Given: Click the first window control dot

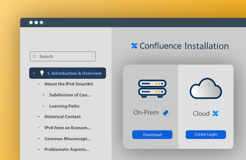Looking at the screenshot, I should pyautogui.click(x=31, y=22).
